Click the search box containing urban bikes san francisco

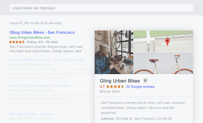coord(101,8)
